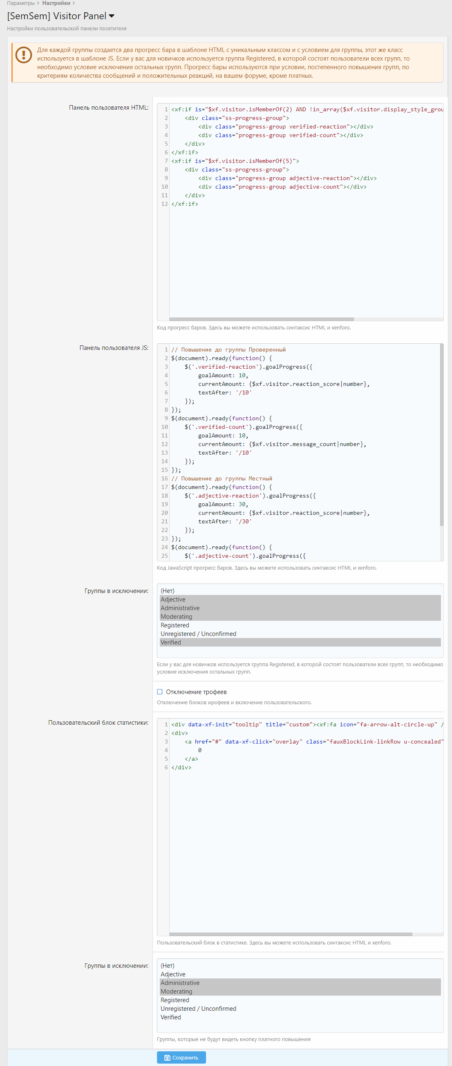Select Adjective in first excluded groups list
The height and width of the screenshot is (1066, 452).
tap(173, 599)
